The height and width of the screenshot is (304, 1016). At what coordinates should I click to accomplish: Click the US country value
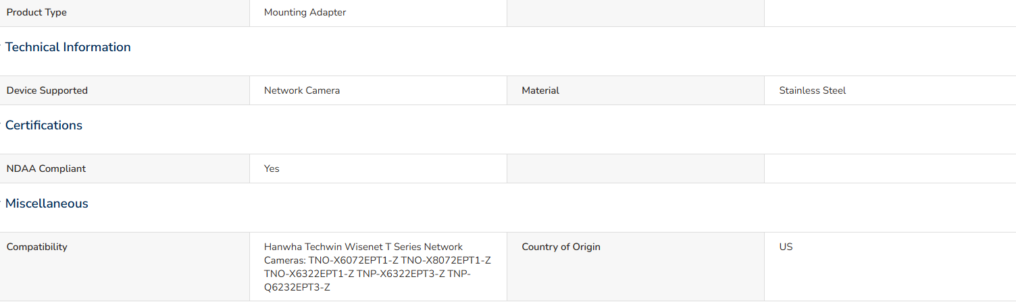786,247
